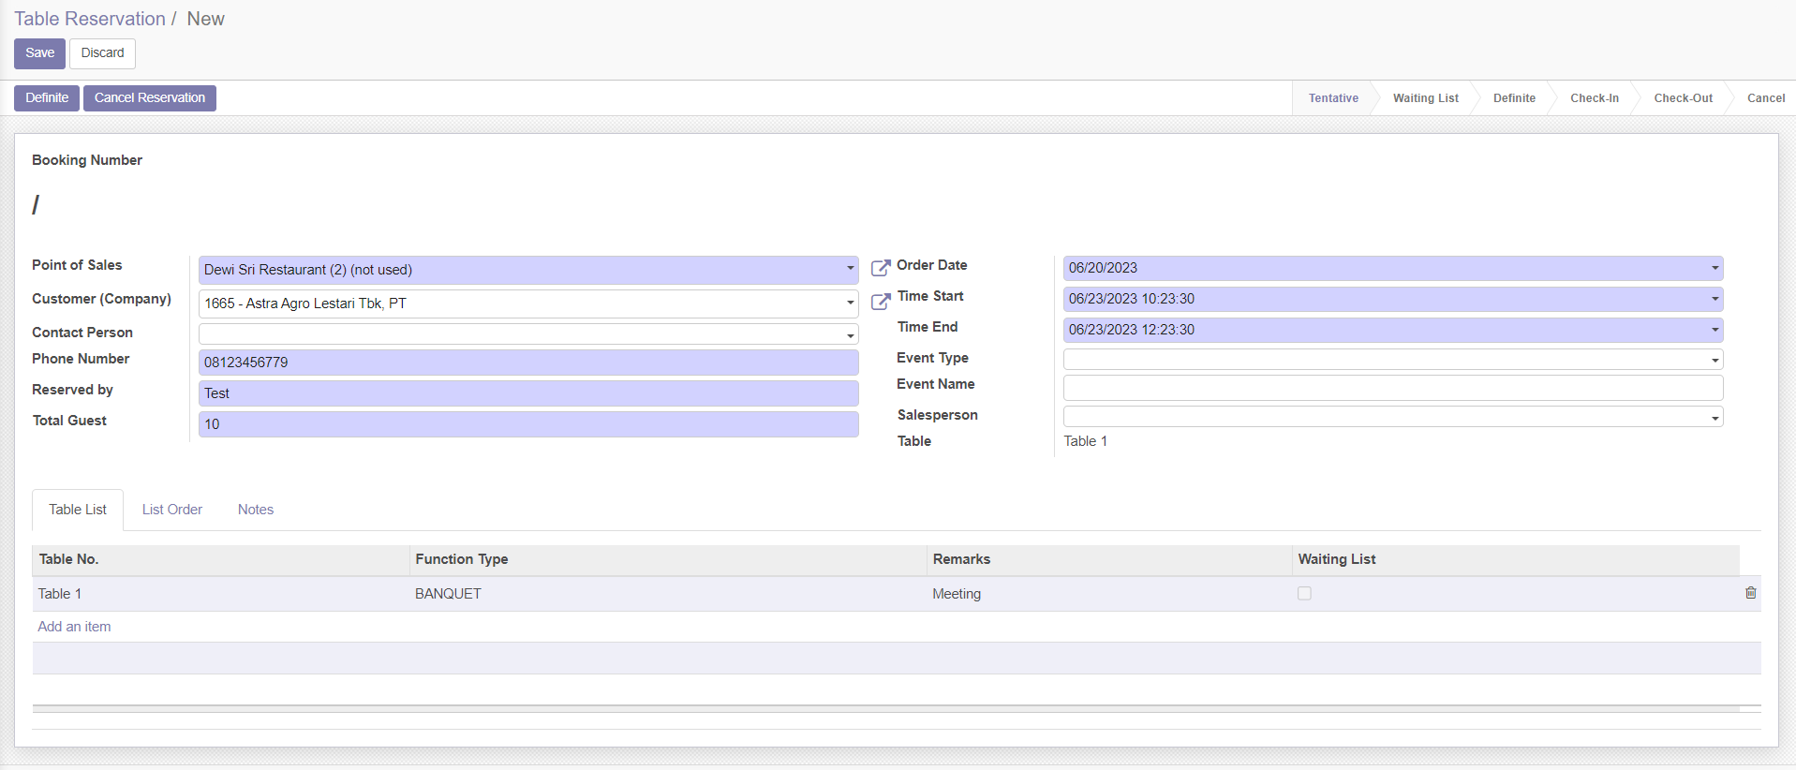Open external link for Customer Company record

pos(881,302)
